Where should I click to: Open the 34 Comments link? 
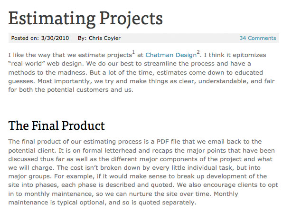pos(257,38)
